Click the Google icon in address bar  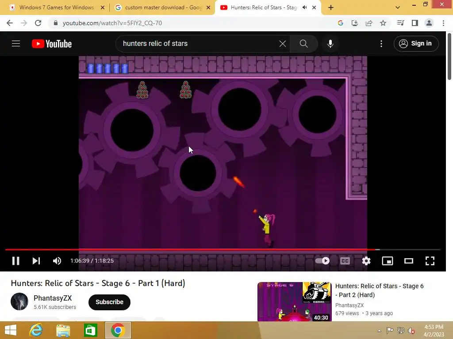341,23
